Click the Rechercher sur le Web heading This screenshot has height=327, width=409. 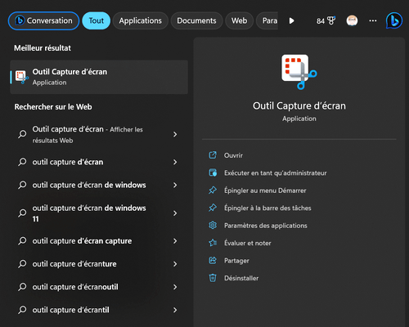(53, 107)
